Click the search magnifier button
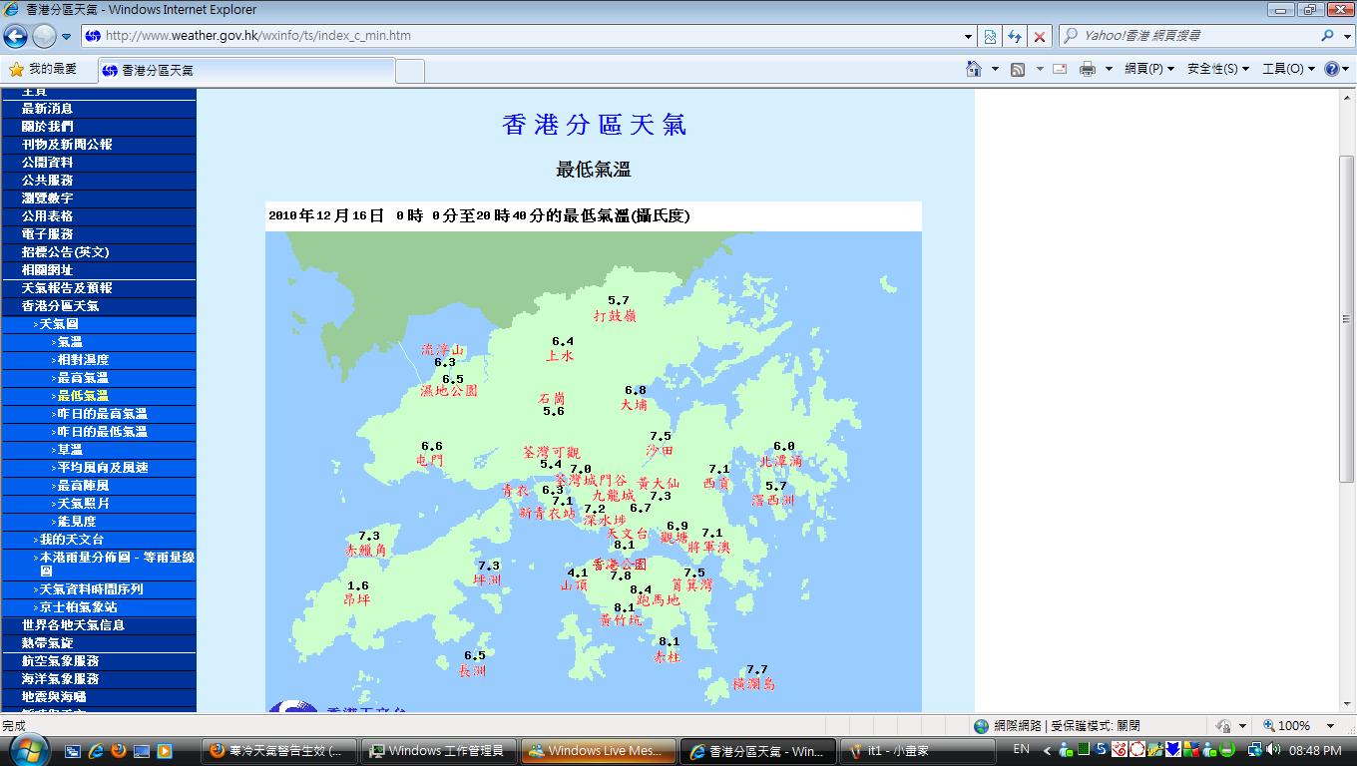The width and height of the screenshot is (1357, 766). point(1327,36)
